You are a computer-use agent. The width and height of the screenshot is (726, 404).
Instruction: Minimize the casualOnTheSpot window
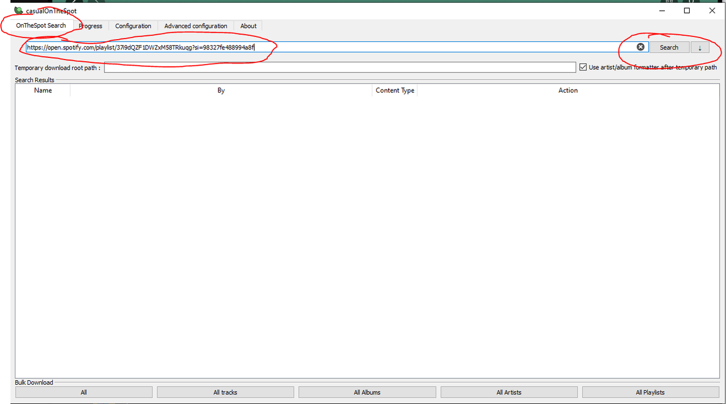pyautogui.click(x=662, y=11)
